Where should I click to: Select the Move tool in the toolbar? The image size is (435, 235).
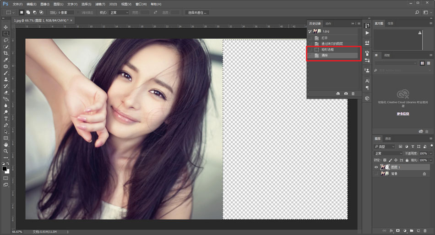6,27
